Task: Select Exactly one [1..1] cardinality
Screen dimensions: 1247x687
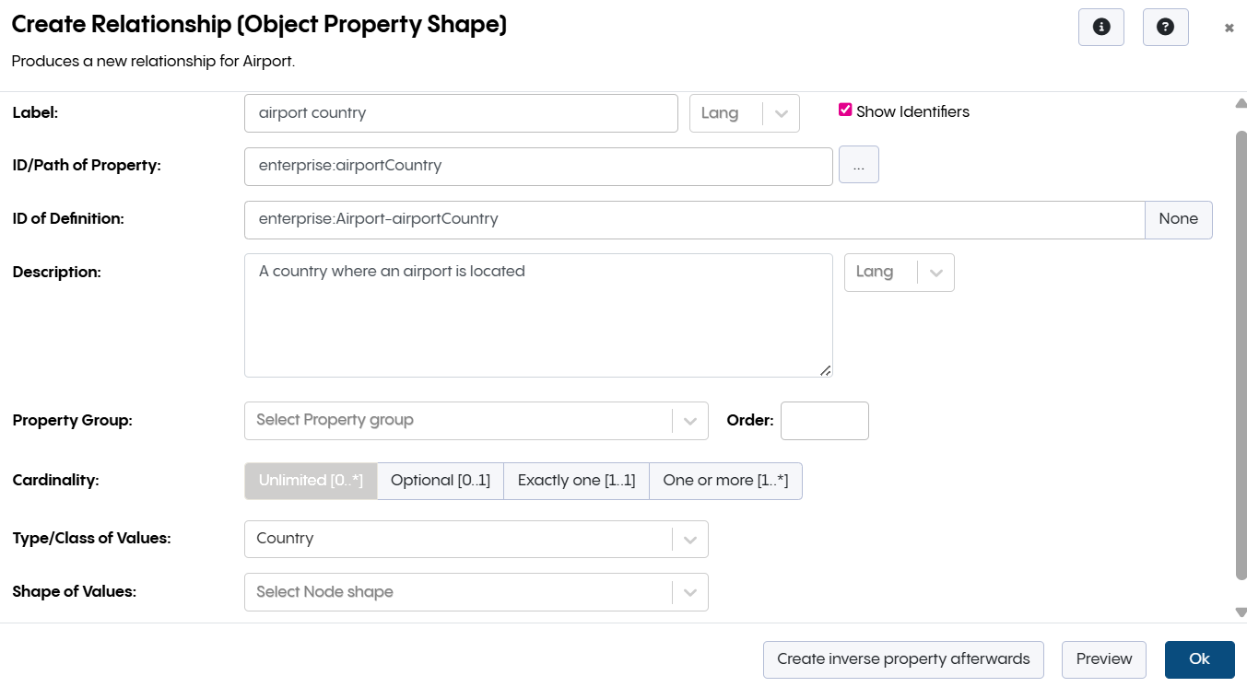Action: pyautogui.click(x=576, y=481)
